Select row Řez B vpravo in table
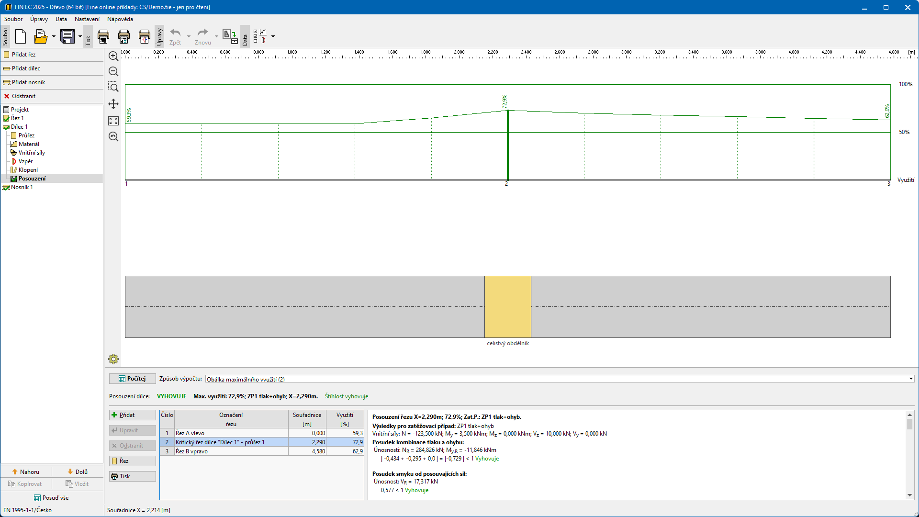This screenshot has height=517, width=919. [191, 451]
